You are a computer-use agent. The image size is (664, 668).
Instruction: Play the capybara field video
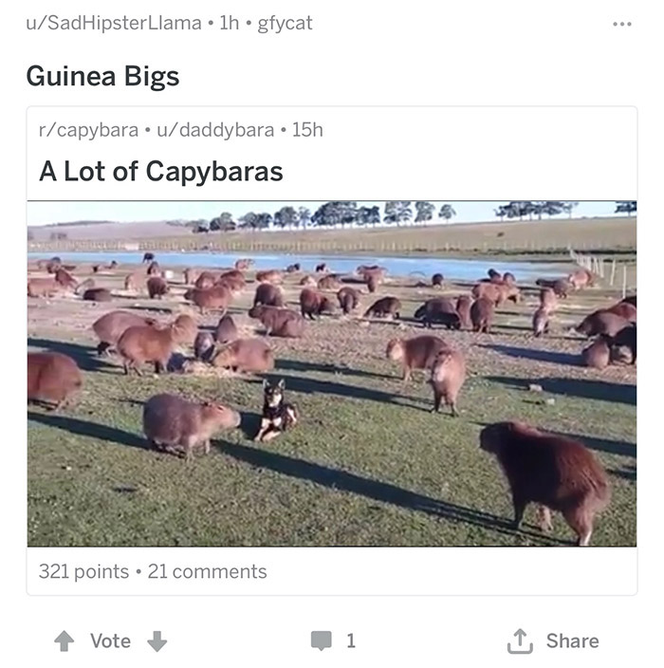click(332, 374)
